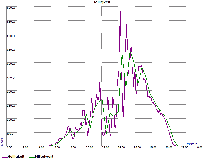Viewport: 203px width, 165px height.
Task: Click the 18:00 time axis label
Action: (153, 147)
